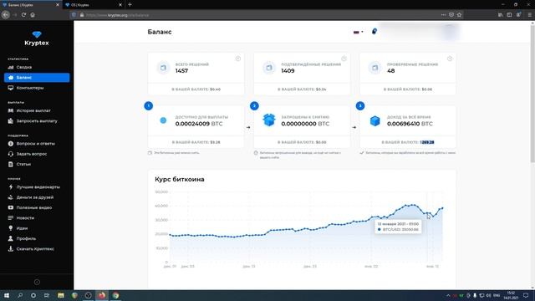Open Windows notification center
The height and width of the screenshot is (301, 535).
526,295
